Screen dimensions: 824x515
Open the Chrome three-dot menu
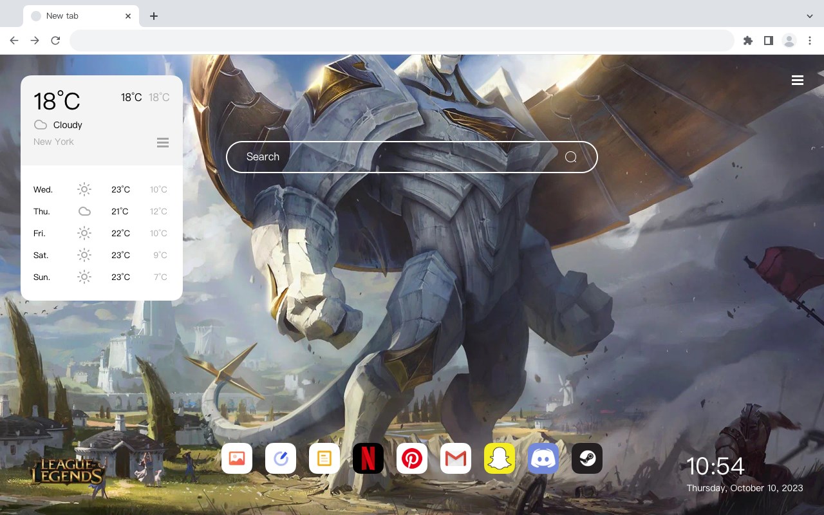pyautogui.click(x=810, y=41)
